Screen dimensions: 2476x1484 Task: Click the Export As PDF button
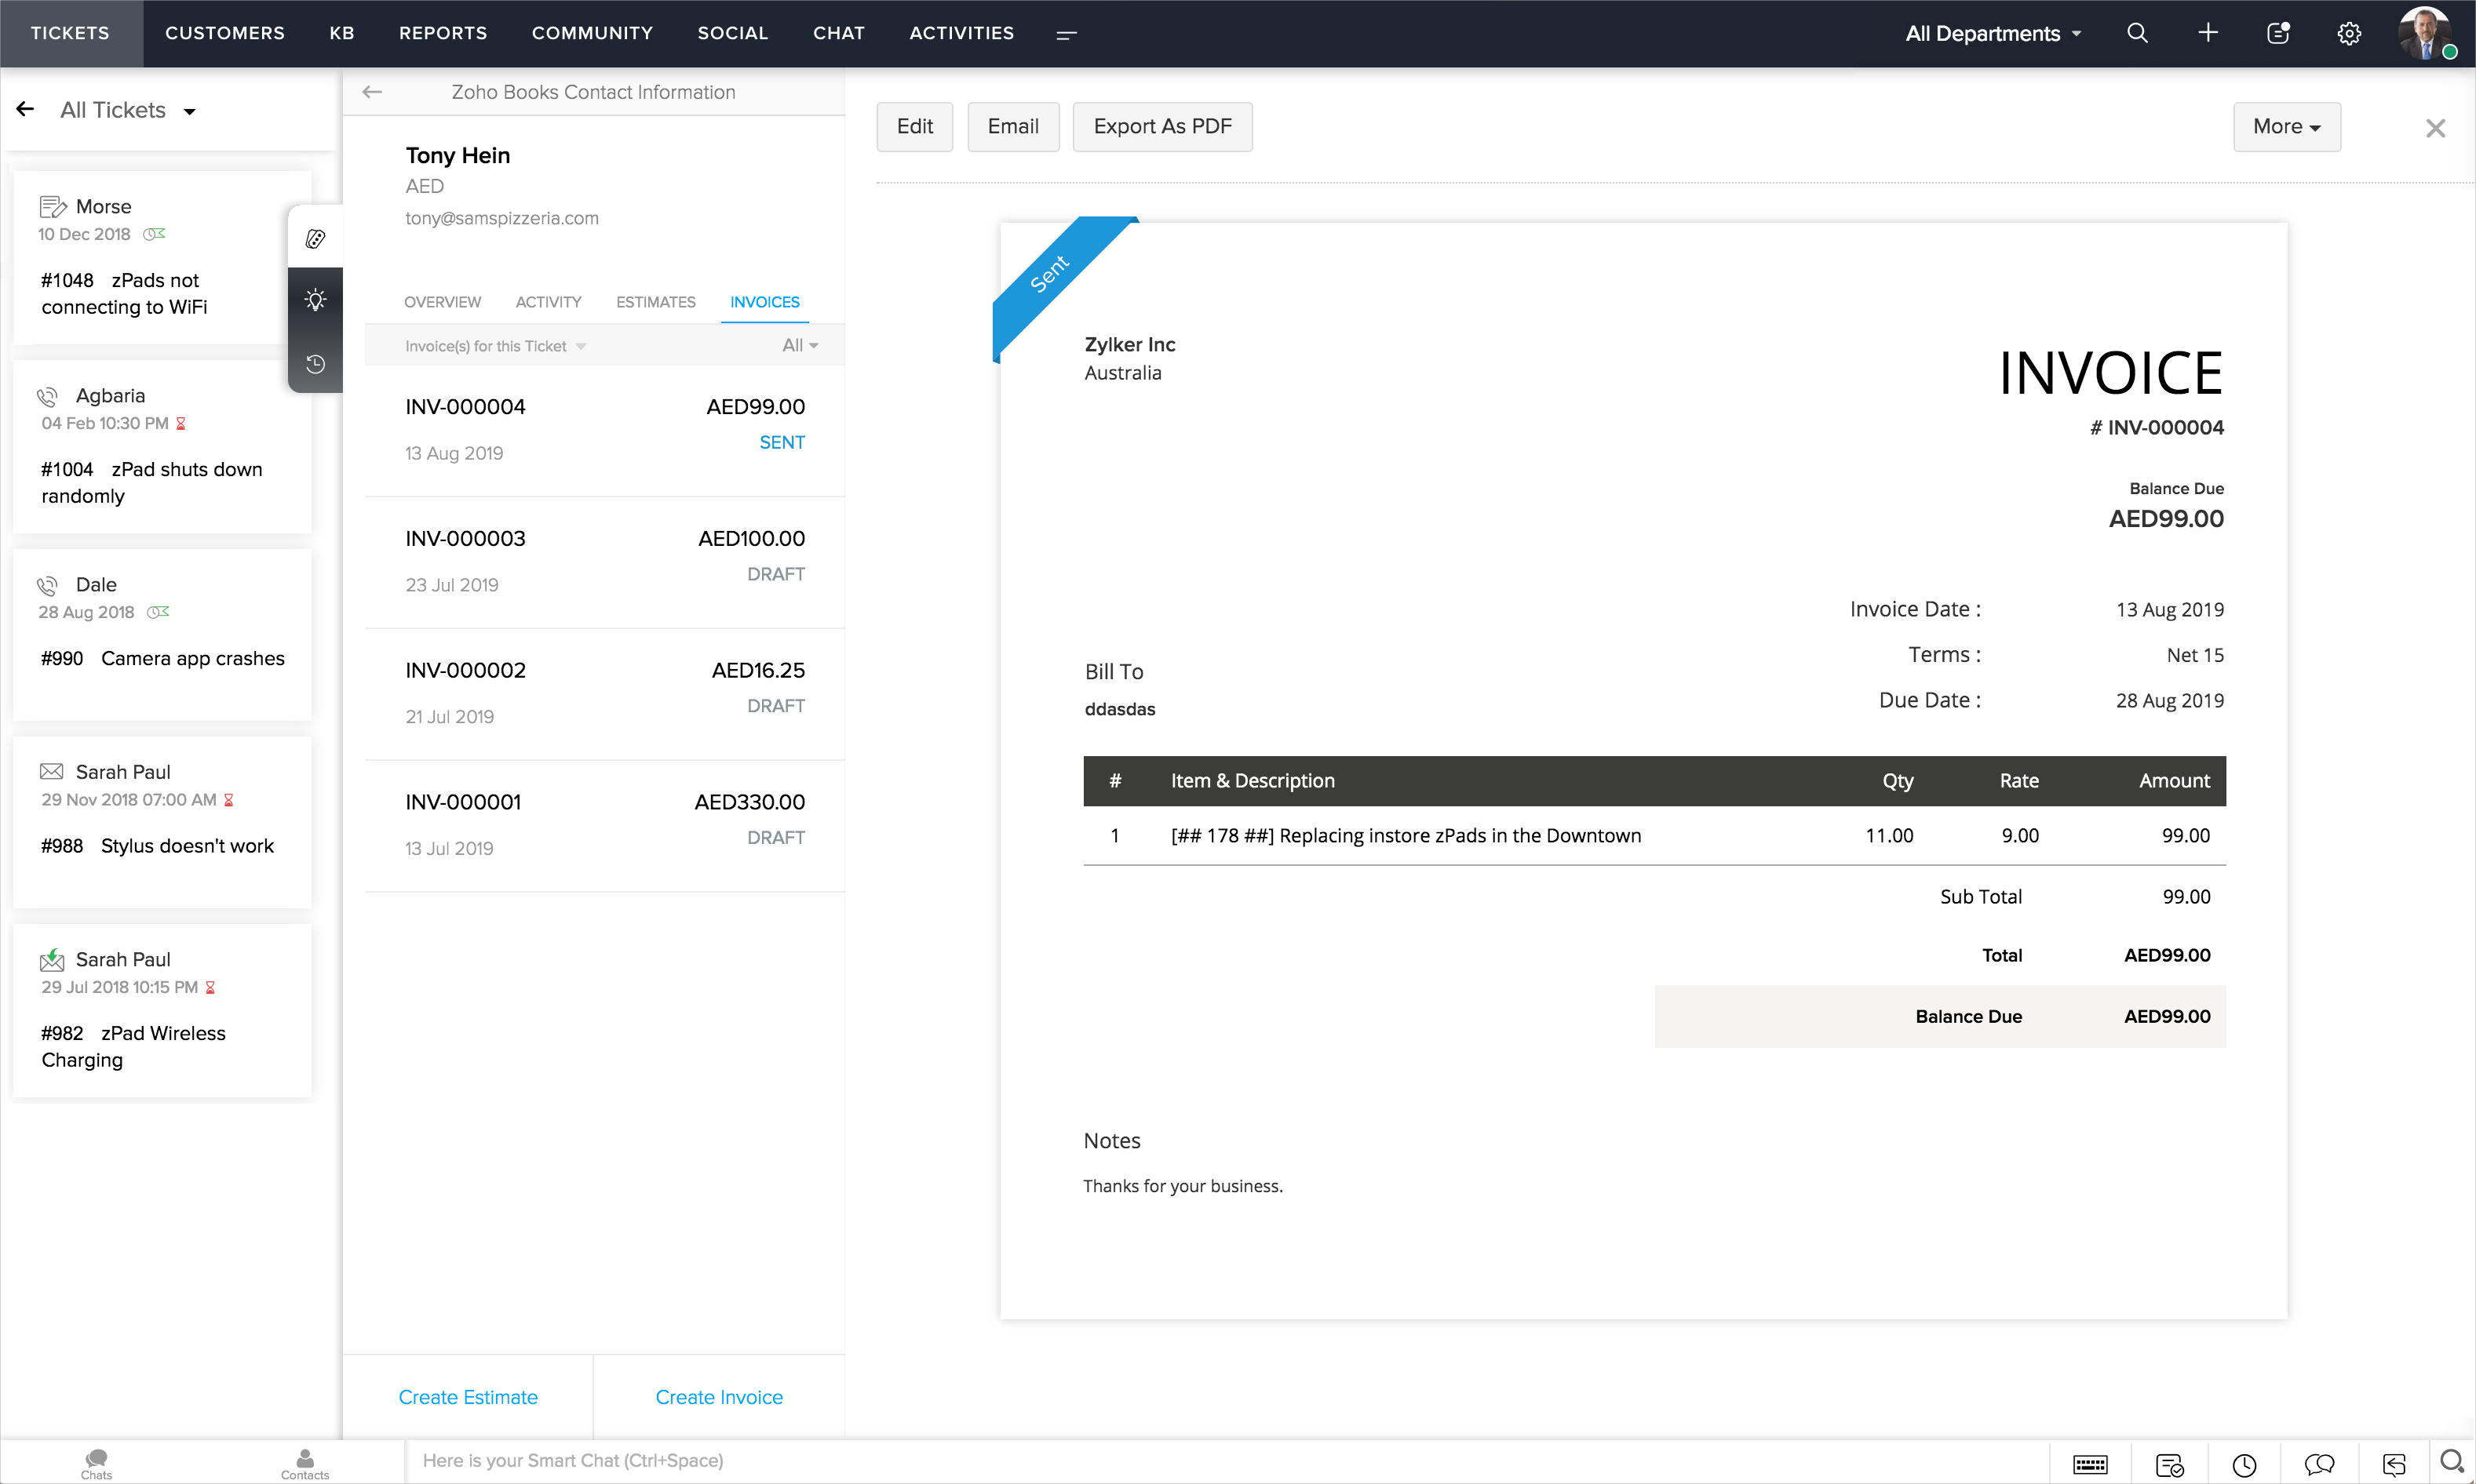[1161, 126]
